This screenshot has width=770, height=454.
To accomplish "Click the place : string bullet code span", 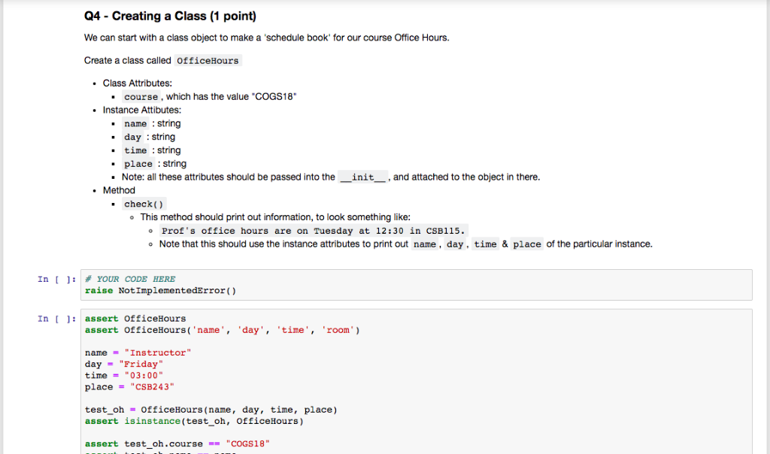I will [x=138, y=163].
